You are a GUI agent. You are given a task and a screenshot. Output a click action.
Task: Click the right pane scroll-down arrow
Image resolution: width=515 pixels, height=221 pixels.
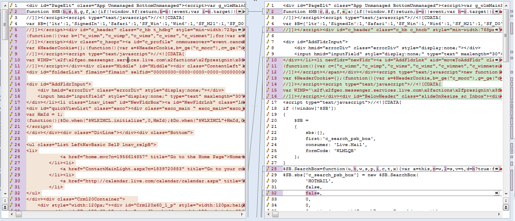506,195
